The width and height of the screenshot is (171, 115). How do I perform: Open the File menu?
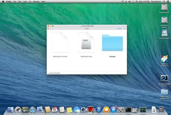tap(15, 2)
